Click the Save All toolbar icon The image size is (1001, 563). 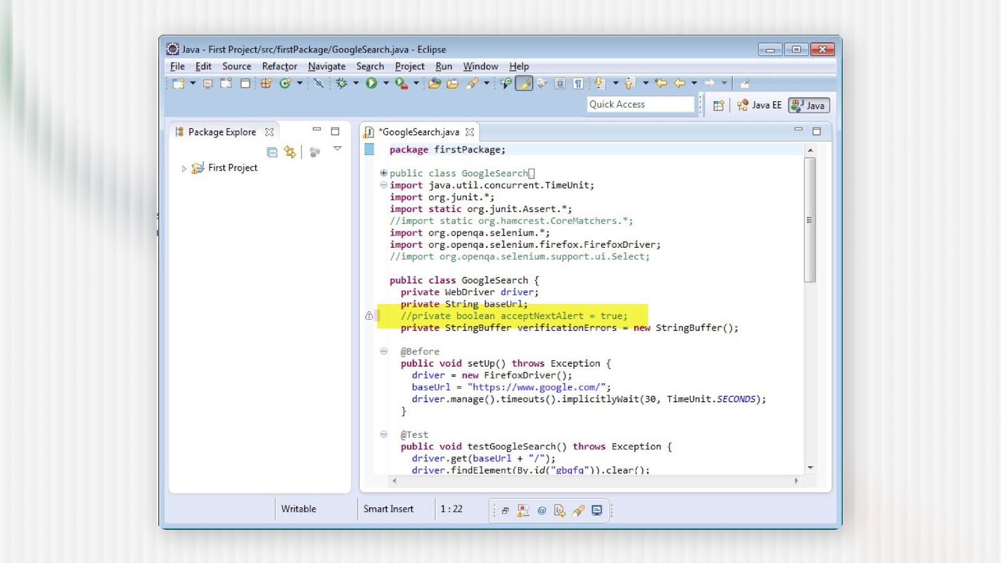226,83
